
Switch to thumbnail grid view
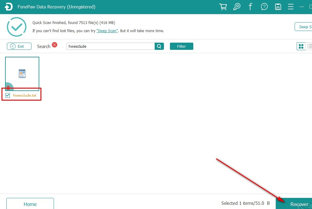click(301, 46)
